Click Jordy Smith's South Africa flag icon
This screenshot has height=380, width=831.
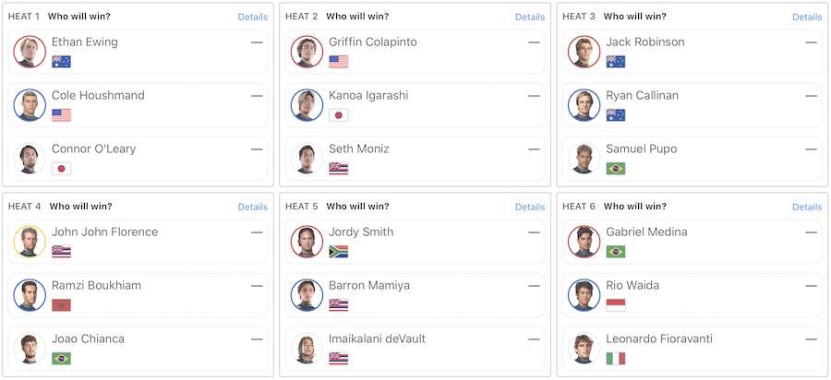338,252
